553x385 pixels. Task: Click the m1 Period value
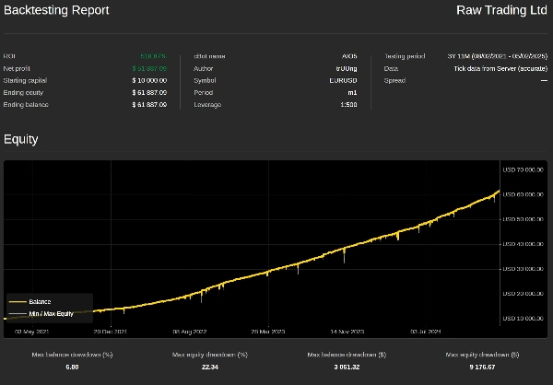tap(353, 92)
